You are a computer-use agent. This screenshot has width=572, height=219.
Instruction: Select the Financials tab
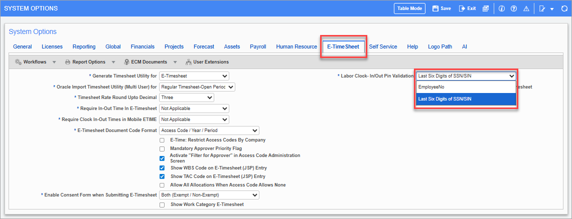click(x=142, y=46)
